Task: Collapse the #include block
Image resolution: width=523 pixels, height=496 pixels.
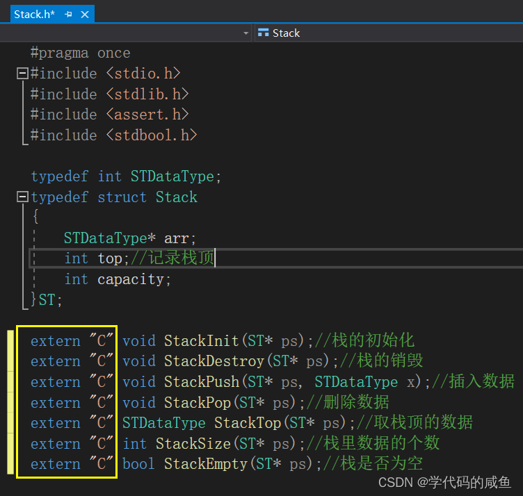Action: [22, 73]
